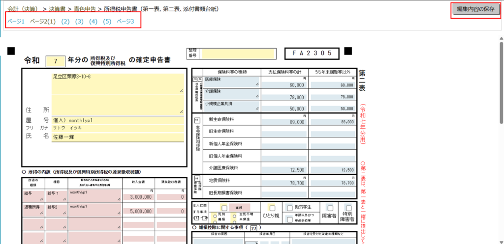The width and height of the screenshot is (504, 244).
Task: Click the 編集内容の保存 save button
Action: [475, 10]
